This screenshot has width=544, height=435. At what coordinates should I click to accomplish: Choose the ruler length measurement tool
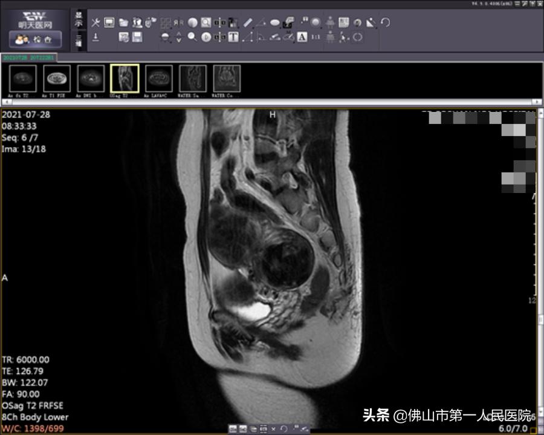[248, 22]
